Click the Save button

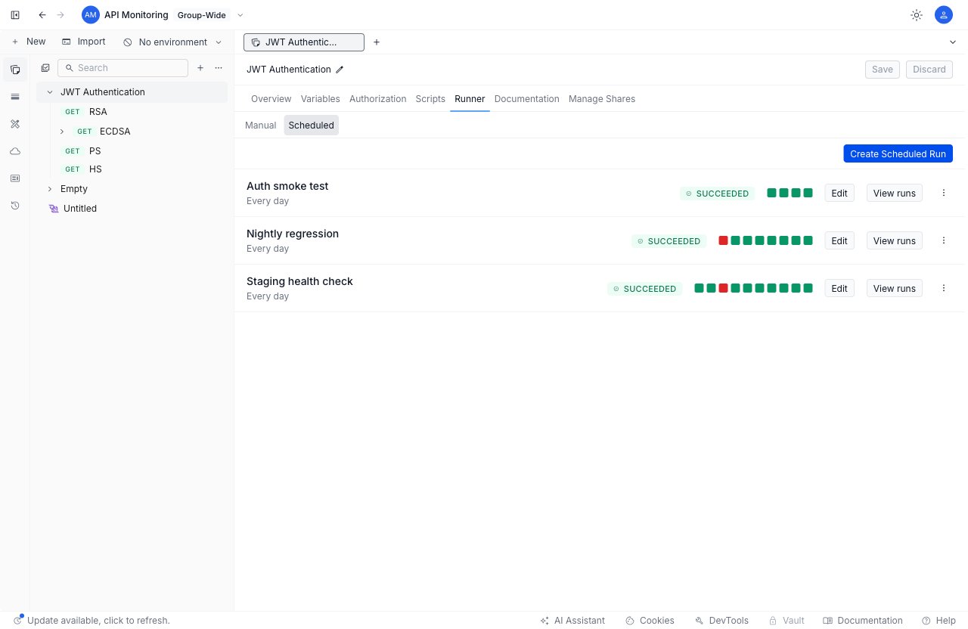(883, 70)
